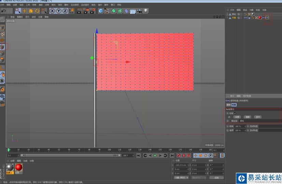The height and width of the screenshot is (184, 282).
Task: Click the Fix Points object field showing 圆柱
Action: pyautogui.click(x=260, y=121)
